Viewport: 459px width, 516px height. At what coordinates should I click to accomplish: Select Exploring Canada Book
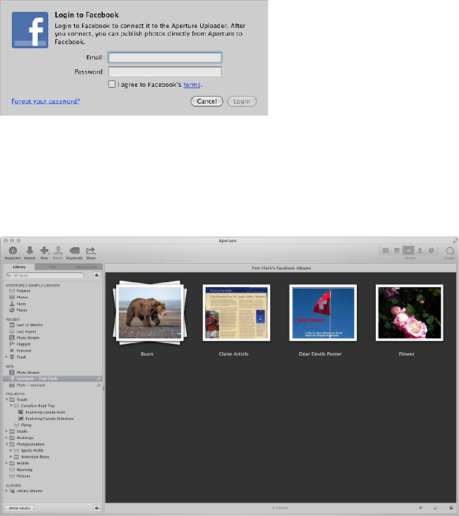(x=45, y=412)
